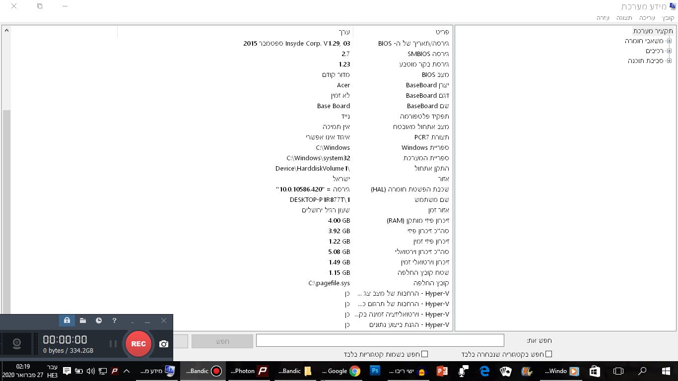This screenshot has height=381, width=678.
Task: Open the Solitaire cards app in taskbar
Action: (505, 371)
